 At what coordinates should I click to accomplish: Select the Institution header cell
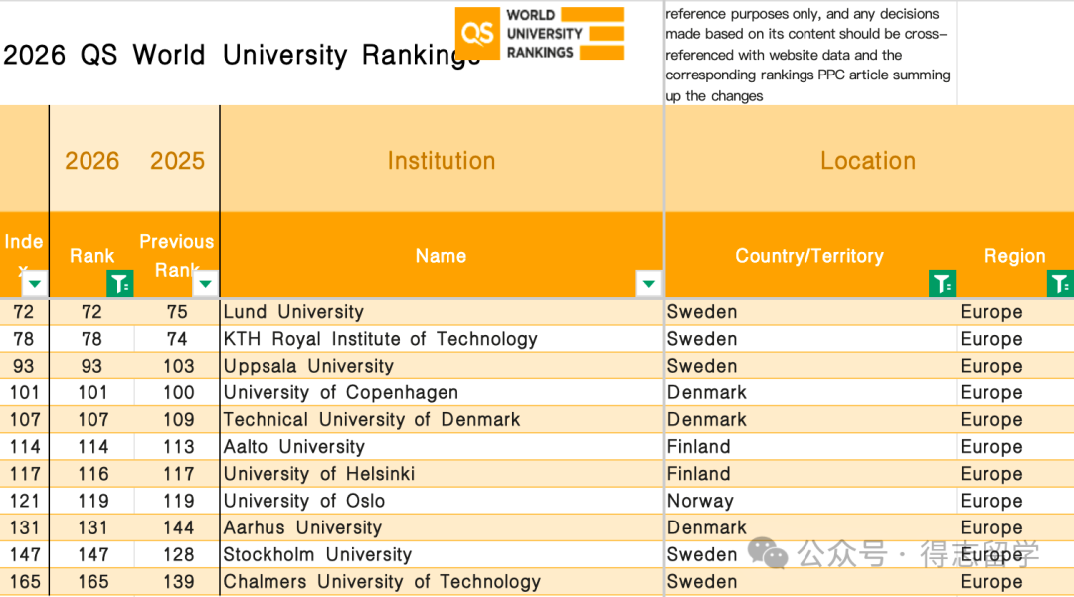pyautogui.click(x=441, y=161)
